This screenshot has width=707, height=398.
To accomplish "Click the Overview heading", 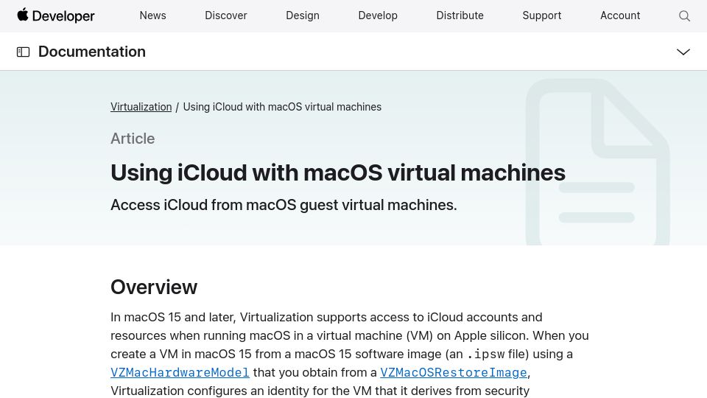I will tap(154, 287).
